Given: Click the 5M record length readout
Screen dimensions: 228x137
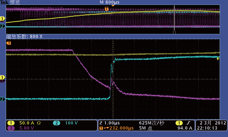Looking at the screenshot, I should pyautogui.click(x=146, y=128).
